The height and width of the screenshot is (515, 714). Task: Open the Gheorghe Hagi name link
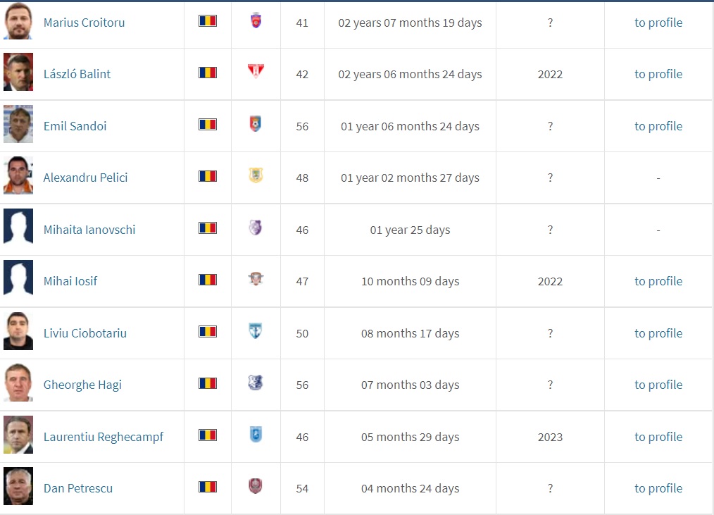(82, 385)
